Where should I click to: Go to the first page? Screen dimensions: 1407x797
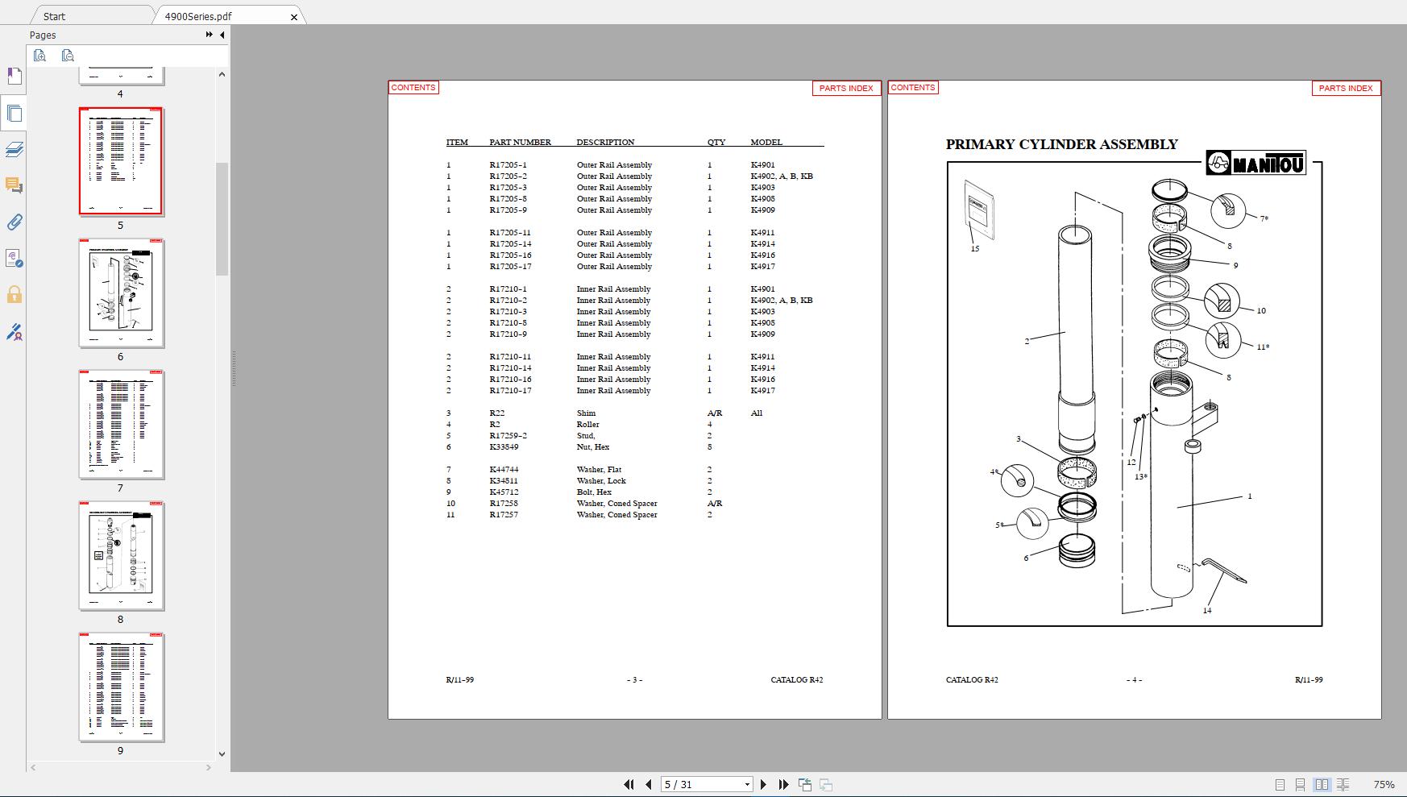(629, 784)
